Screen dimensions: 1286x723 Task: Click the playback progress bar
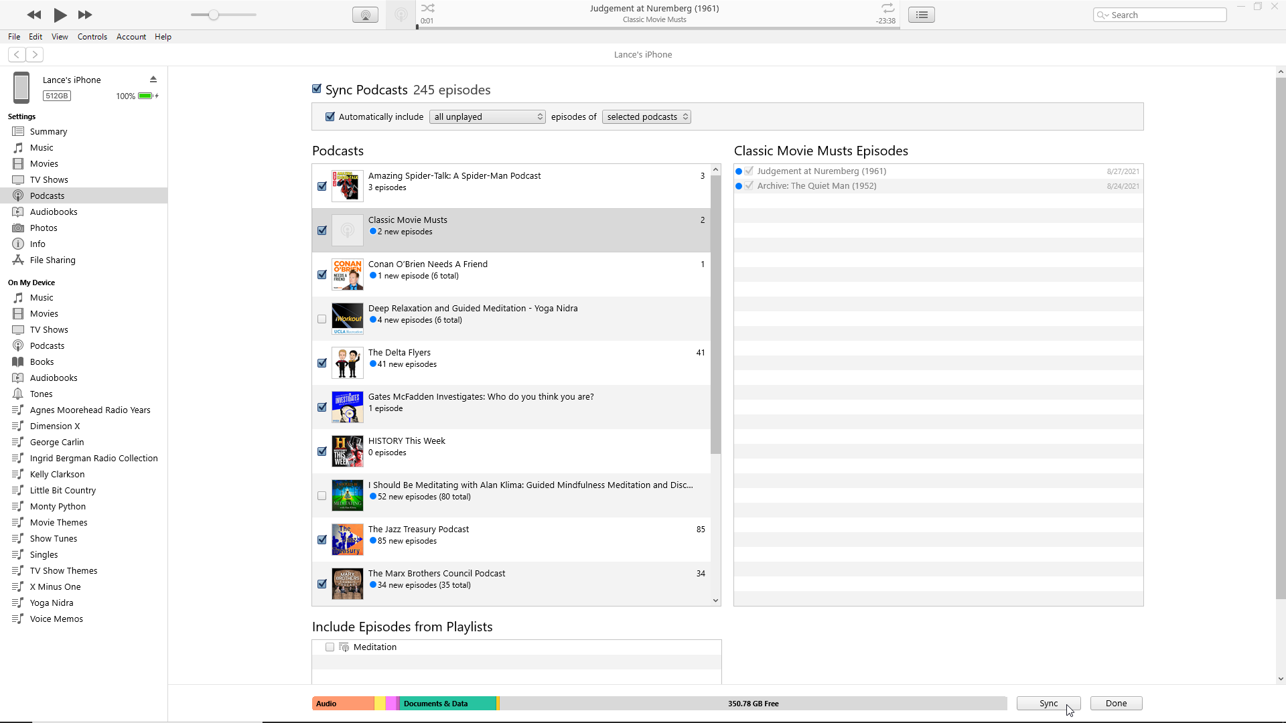[x=658, y=27]
